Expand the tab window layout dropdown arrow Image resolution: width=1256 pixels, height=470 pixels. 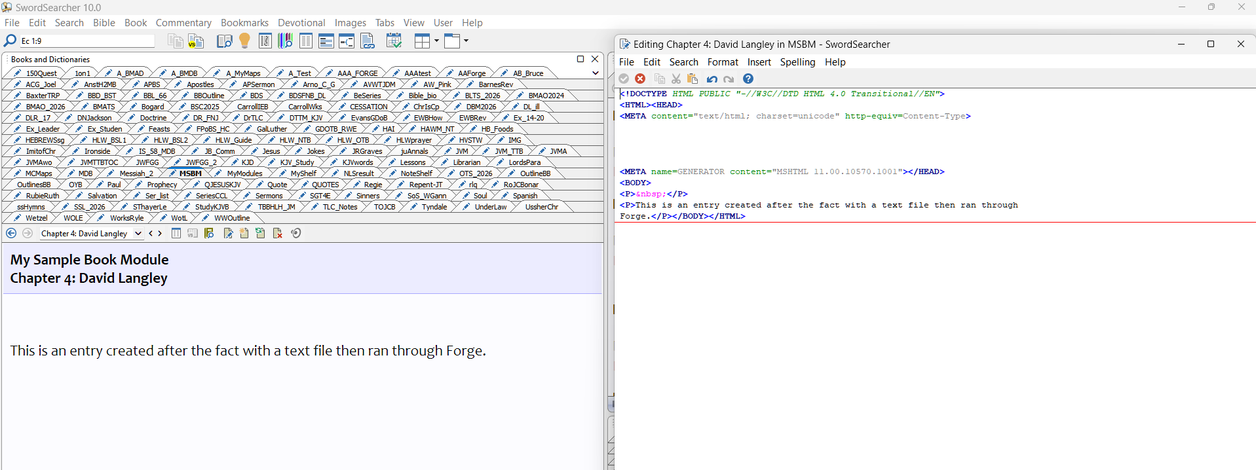466,41
